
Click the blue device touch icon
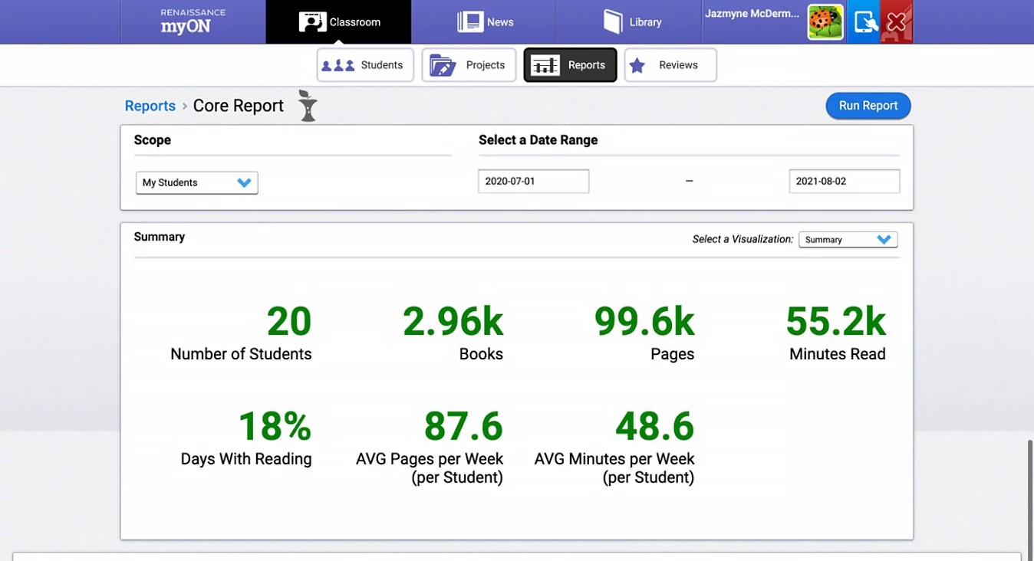(865, 21)
